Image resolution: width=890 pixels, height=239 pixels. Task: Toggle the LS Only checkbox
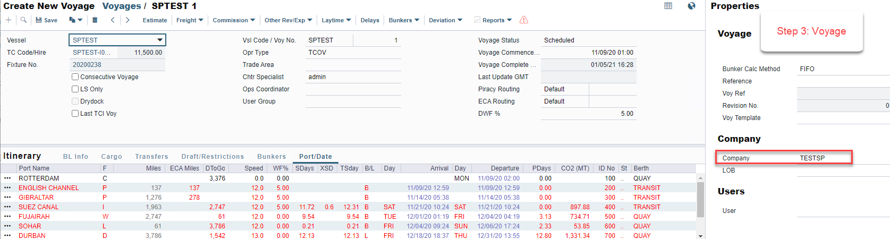click(x=75, y=89)
